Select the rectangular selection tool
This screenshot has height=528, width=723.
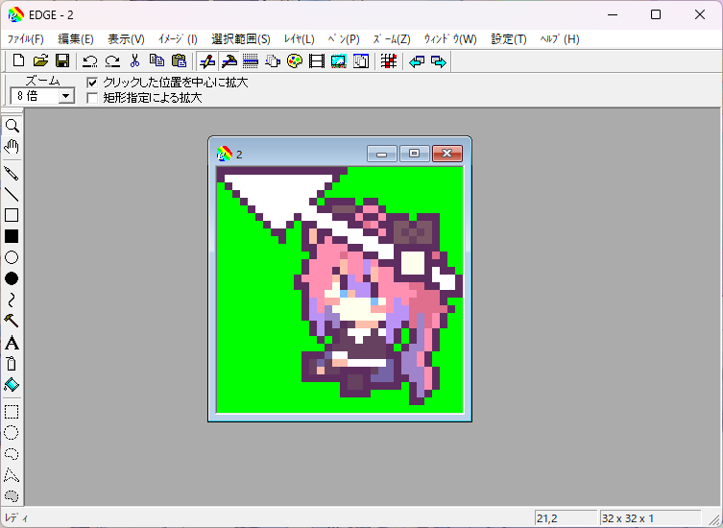pos(12,411)
